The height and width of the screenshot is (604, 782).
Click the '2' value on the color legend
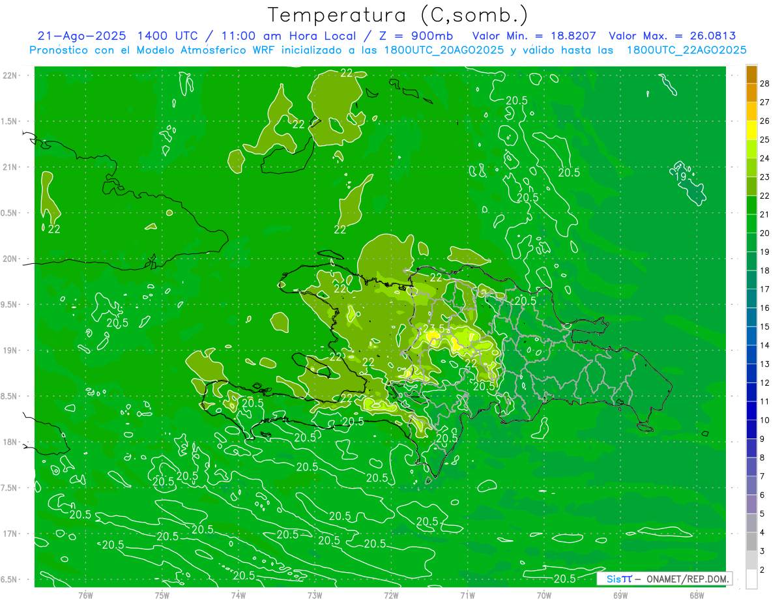coord(763,570)
